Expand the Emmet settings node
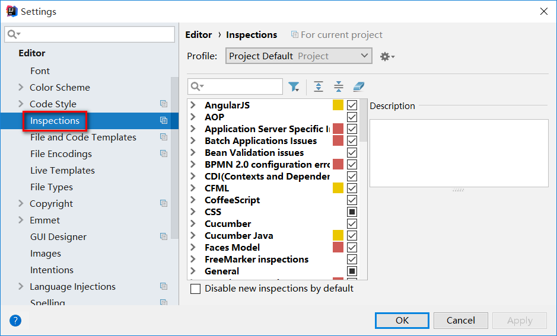This screenshot has height=336, width=557. 21,220
